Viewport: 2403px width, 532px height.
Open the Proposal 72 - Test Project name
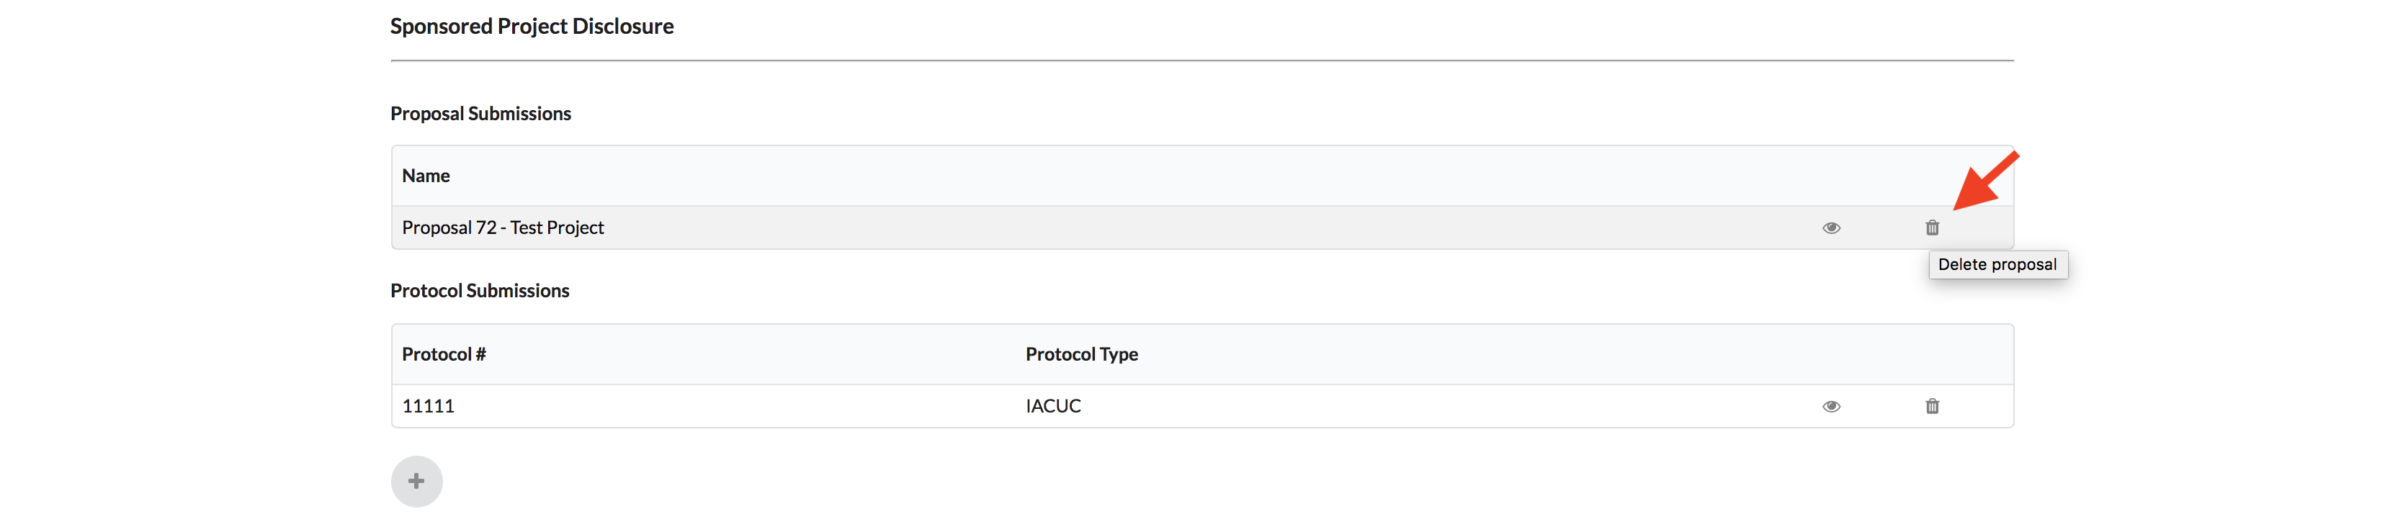click(503, 228)
